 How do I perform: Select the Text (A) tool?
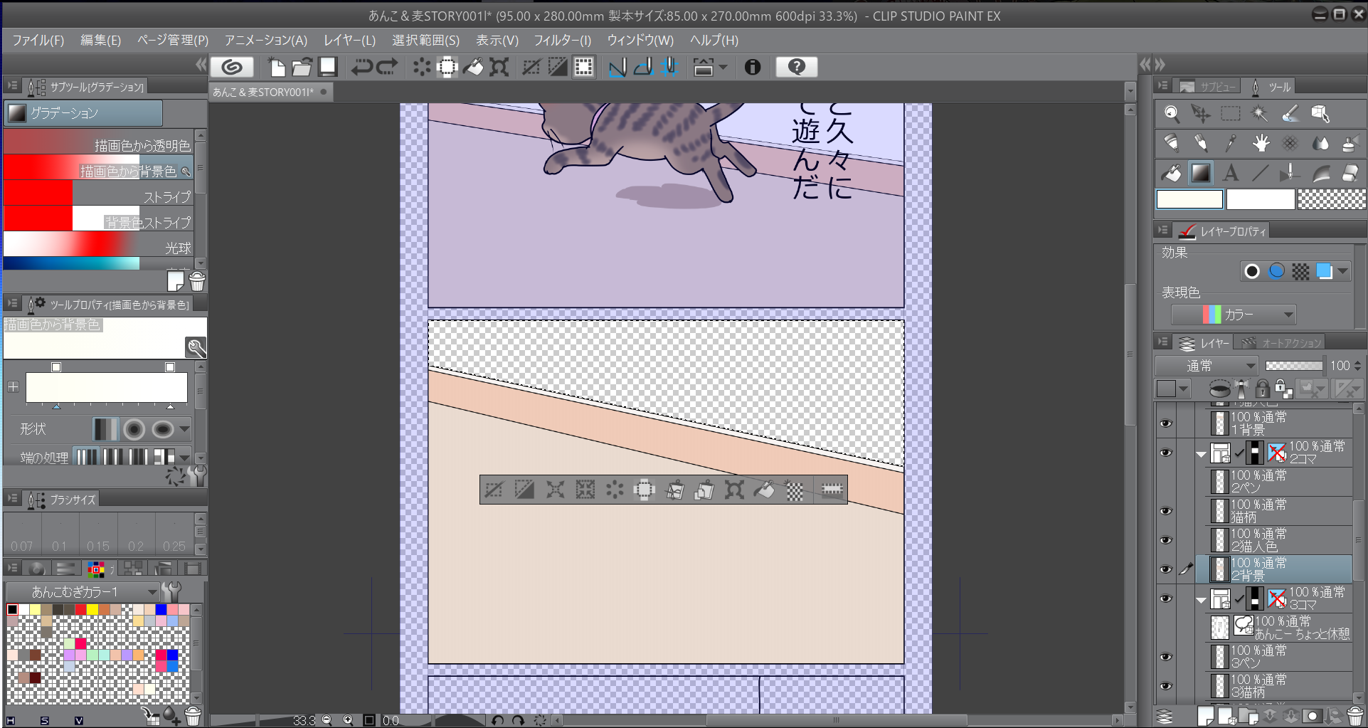point(1231,173)
